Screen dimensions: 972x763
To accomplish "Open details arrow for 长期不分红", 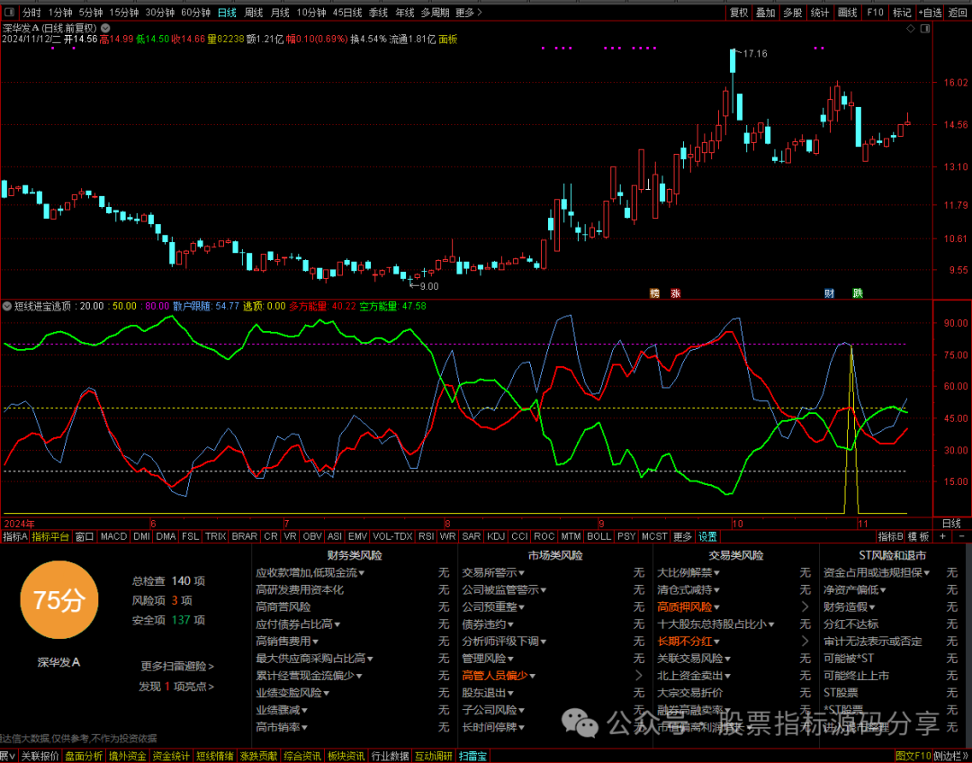I will click(805, 642).
